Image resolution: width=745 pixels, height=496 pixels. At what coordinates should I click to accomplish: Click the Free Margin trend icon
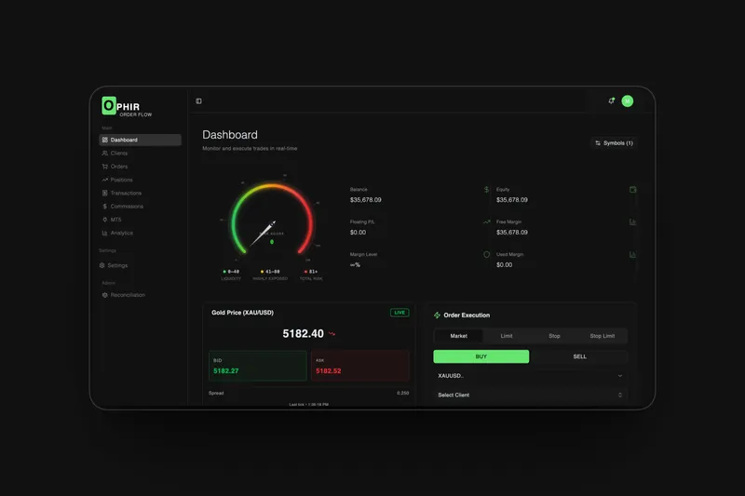486,221
